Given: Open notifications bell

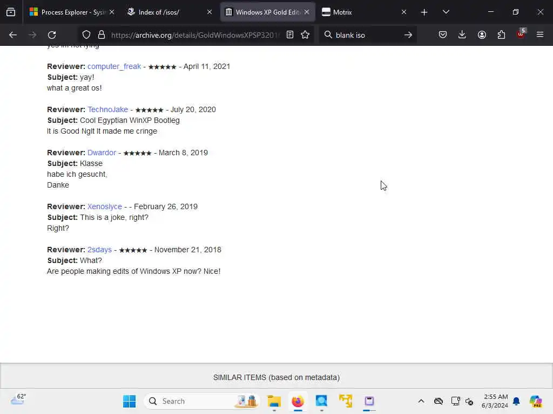Looking at the screenshot, I should 516,401.
